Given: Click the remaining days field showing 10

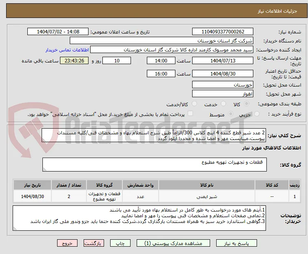Looking at the screenshot, I should [117, 60].
